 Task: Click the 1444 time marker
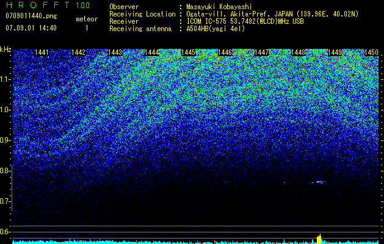152,52
